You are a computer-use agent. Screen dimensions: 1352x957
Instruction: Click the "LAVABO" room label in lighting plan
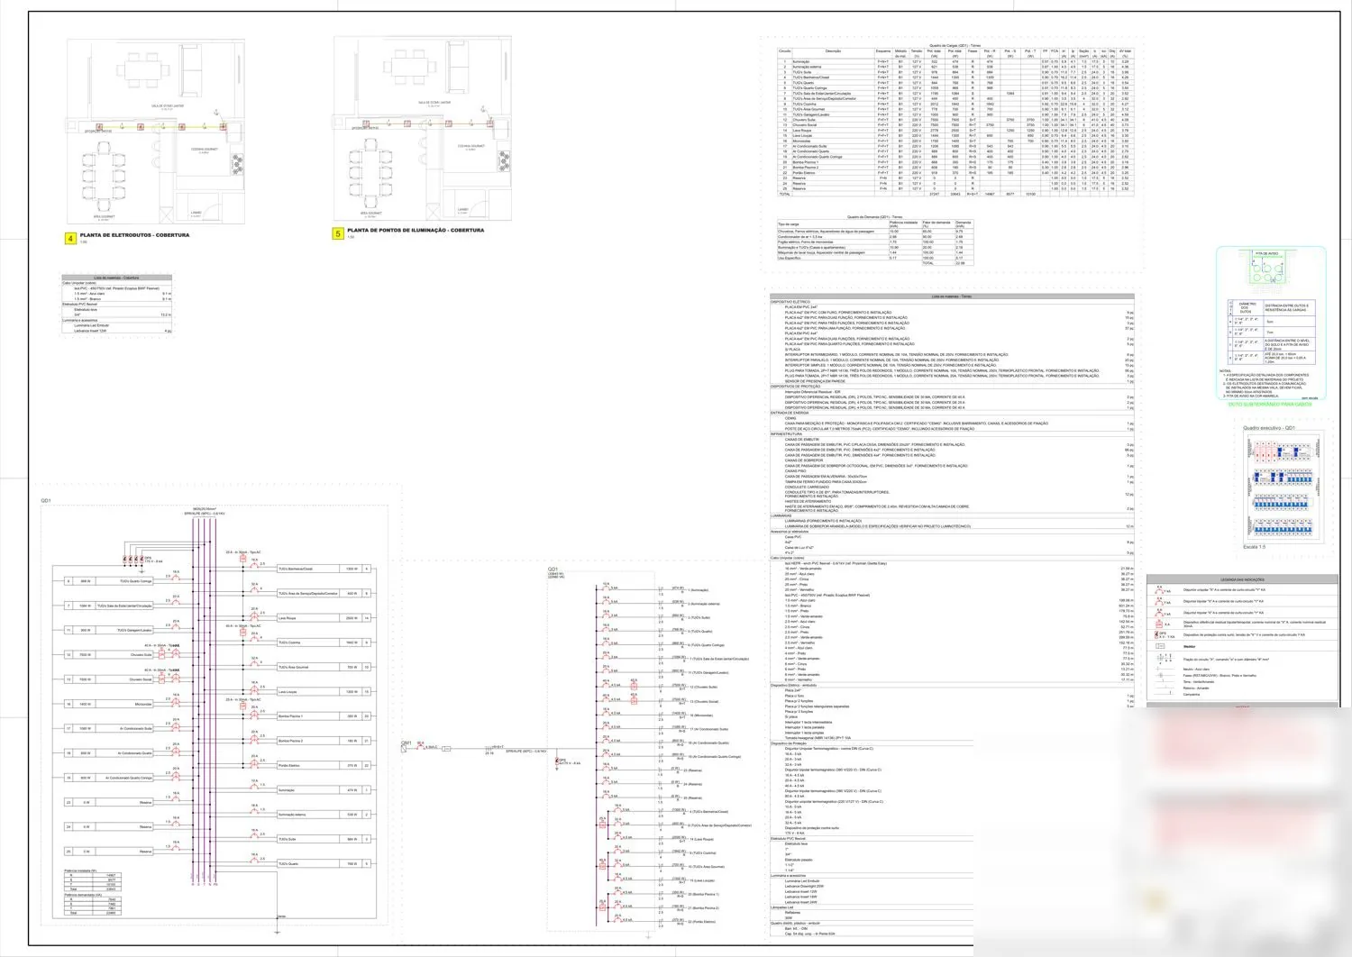coord(462,210)
